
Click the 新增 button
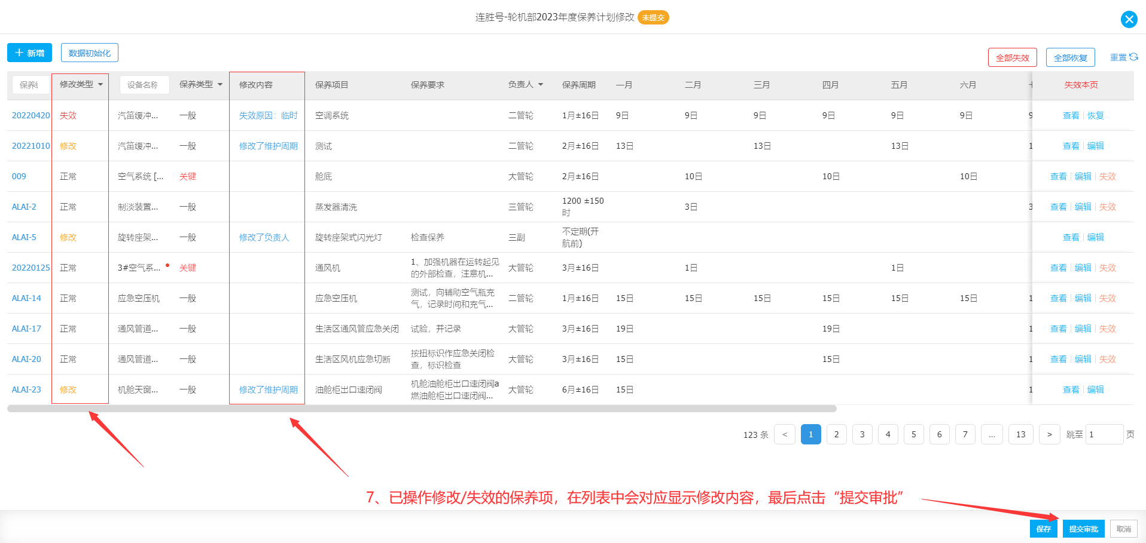pyautogui.click(x=29, y=53)
